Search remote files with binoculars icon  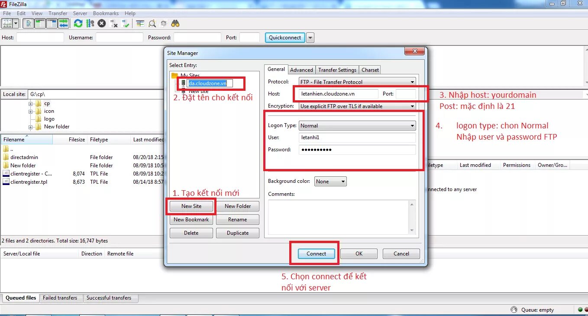pyautogui.click(x=175, y=23)
